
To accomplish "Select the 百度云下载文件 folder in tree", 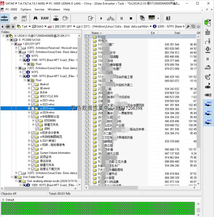I will point(50,169).
